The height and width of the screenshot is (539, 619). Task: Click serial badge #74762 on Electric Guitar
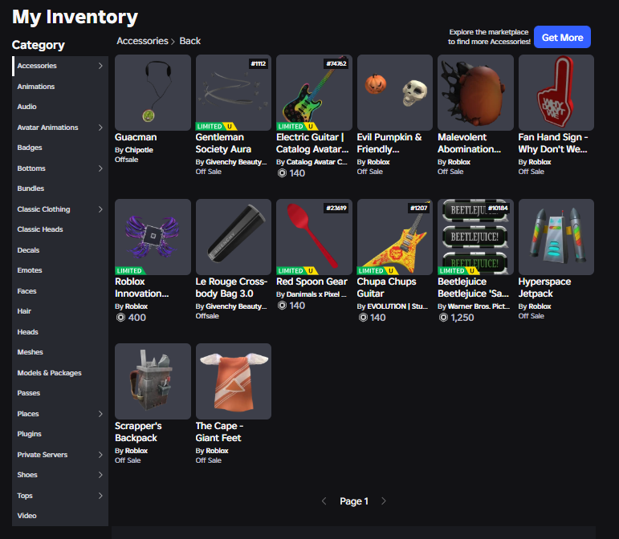tap(336, 63)
